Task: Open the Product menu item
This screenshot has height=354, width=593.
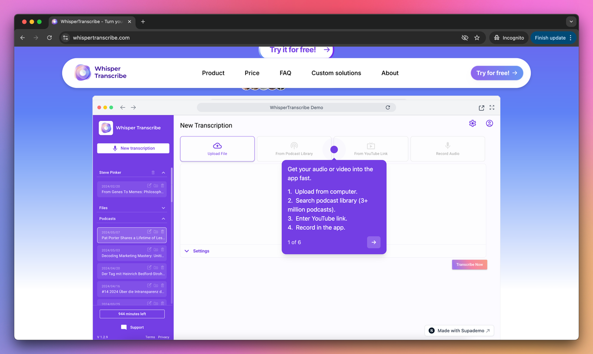Action: tap(213, 73)
